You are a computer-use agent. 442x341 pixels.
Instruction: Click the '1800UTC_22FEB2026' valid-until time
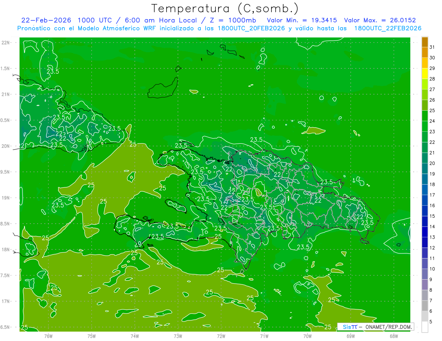pos(388,28)
